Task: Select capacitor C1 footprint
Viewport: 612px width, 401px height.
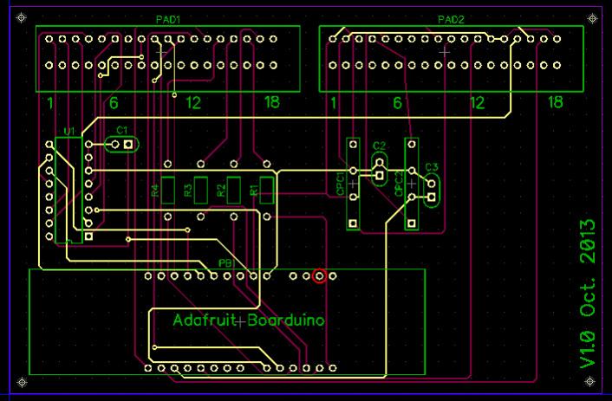Action: [120, 145]
